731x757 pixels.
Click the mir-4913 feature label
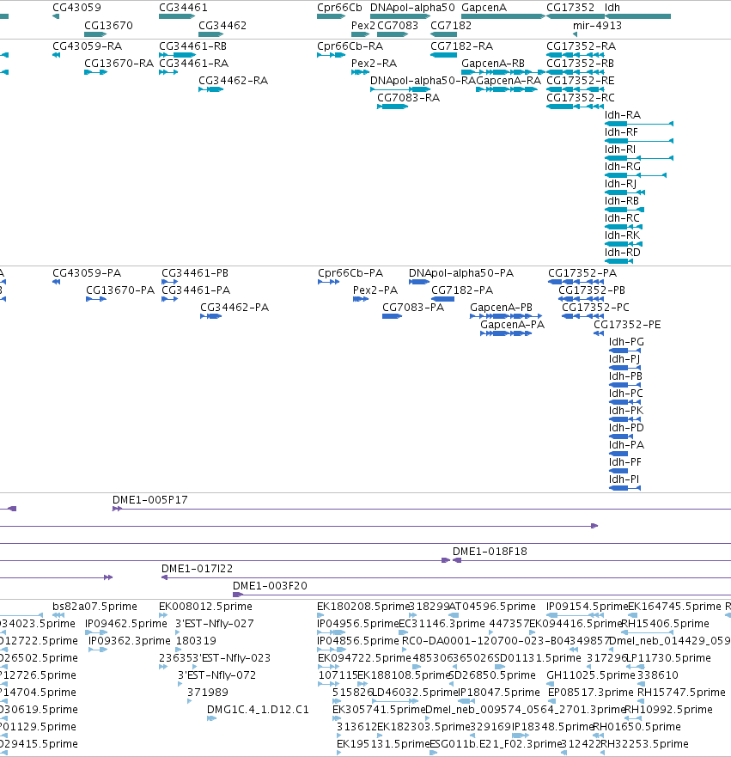pos(597,26)
